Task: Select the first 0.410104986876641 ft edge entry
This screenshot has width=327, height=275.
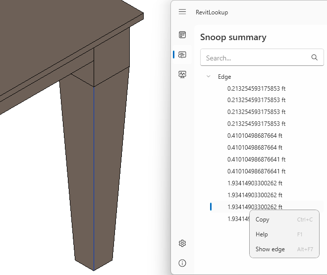Action: point(256,160)
